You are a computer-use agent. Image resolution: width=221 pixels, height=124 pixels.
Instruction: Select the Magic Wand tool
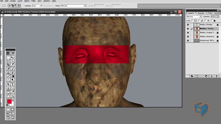pos(12,61)
